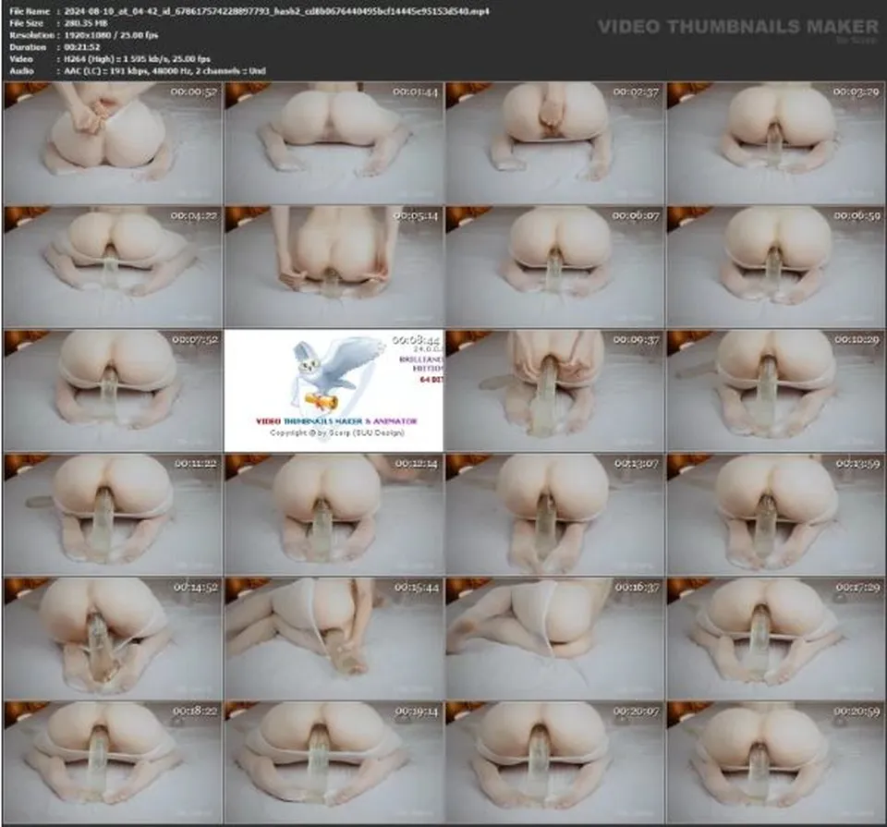This screenshot has width=887, height=827.
Task: Pick the thumbnail stamped 00:20:07
Action: click(x=555, y=762)
